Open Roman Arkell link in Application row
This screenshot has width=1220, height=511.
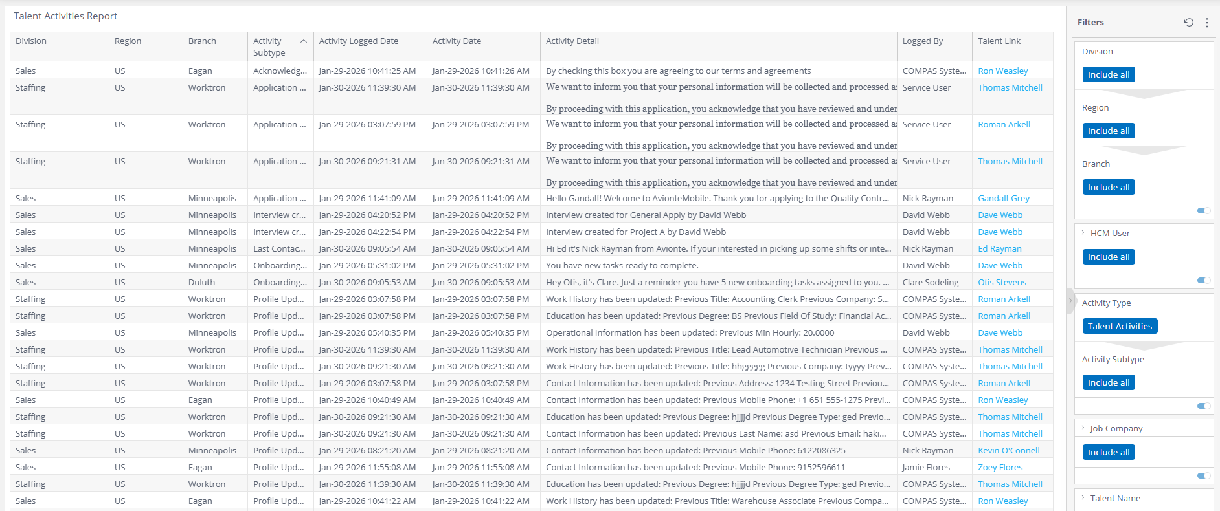pos(1004,125)
